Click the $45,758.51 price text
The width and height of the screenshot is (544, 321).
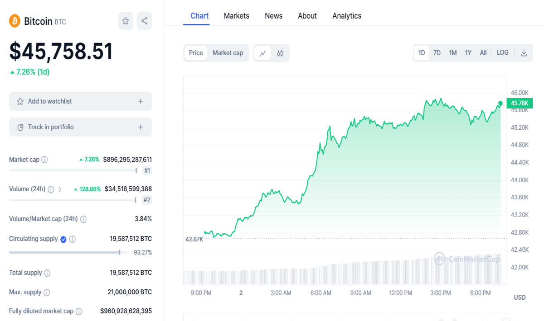point(61,51)
